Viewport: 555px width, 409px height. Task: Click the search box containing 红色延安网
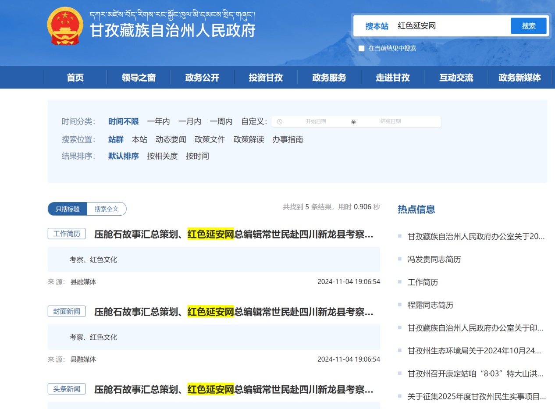(x=452, y=26)
